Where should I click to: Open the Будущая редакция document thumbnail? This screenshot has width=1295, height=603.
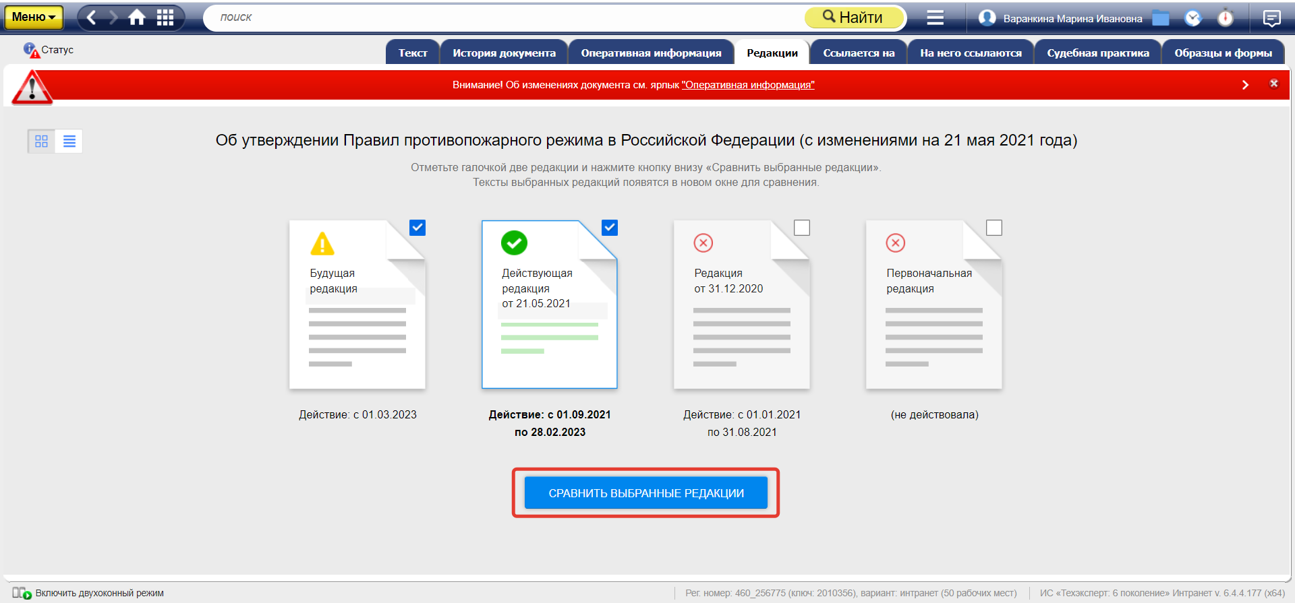point(357,305)
